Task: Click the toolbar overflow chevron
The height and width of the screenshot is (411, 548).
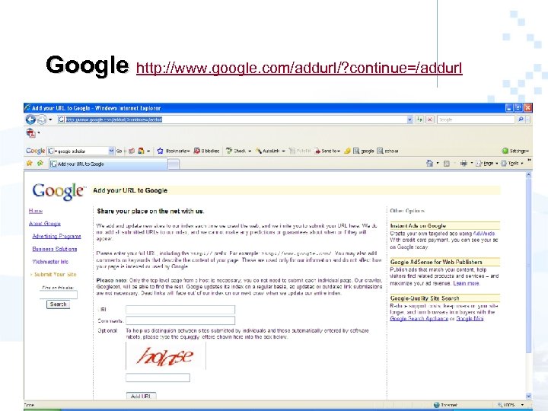Action: coord(529,160)
